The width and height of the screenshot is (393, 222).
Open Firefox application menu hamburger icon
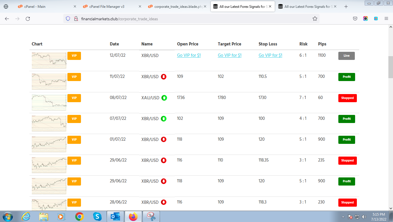click(x=386, y=19)
